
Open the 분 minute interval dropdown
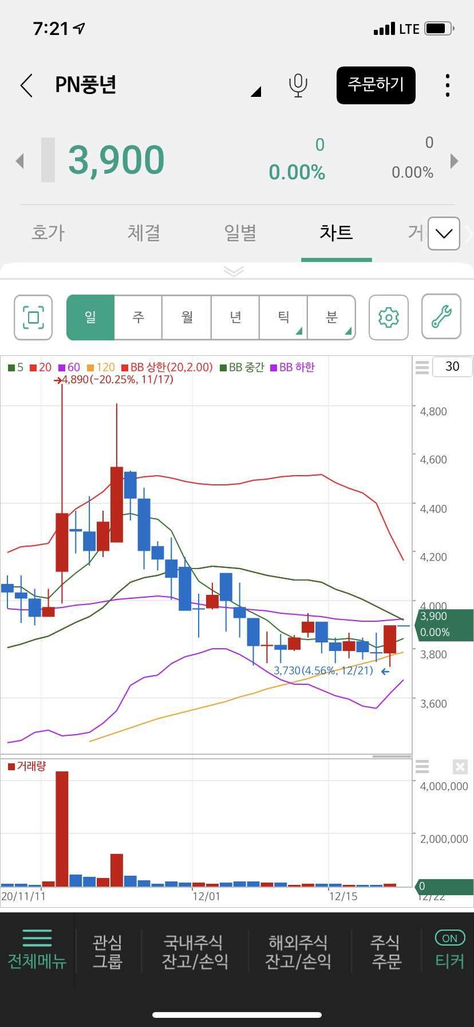pos(331,317)
